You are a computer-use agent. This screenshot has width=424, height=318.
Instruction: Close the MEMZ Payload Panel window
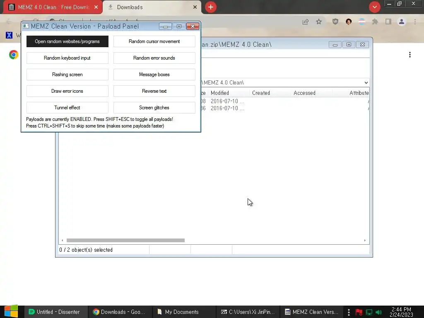click(193, 26)
